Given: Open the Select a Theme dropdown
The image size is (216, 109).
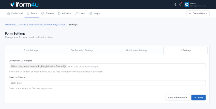Looking at the screenshot, I should pyautogui.click(x=107, y=83).
